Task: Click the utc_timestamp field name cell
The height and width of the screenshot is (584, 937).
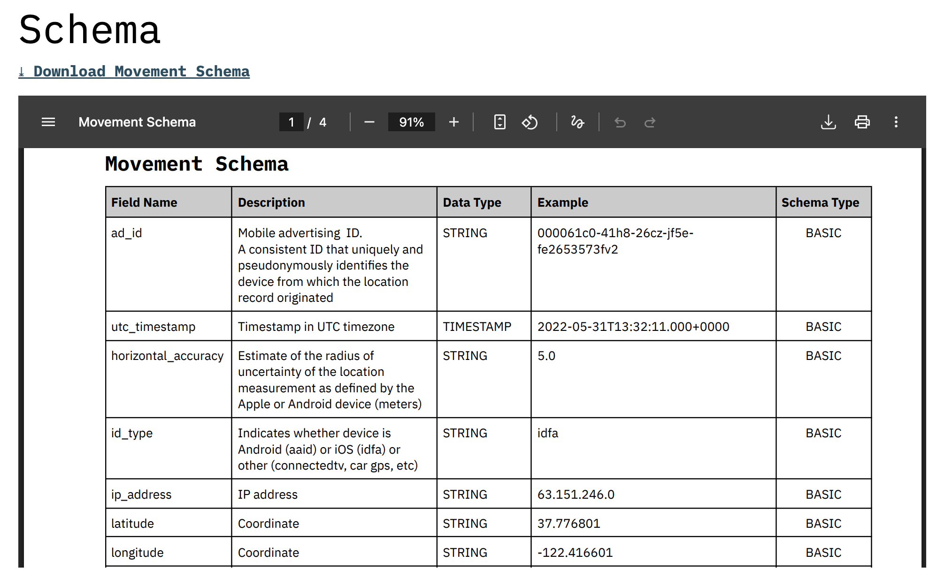Action: pyautogui.click(x=153, y=327)
